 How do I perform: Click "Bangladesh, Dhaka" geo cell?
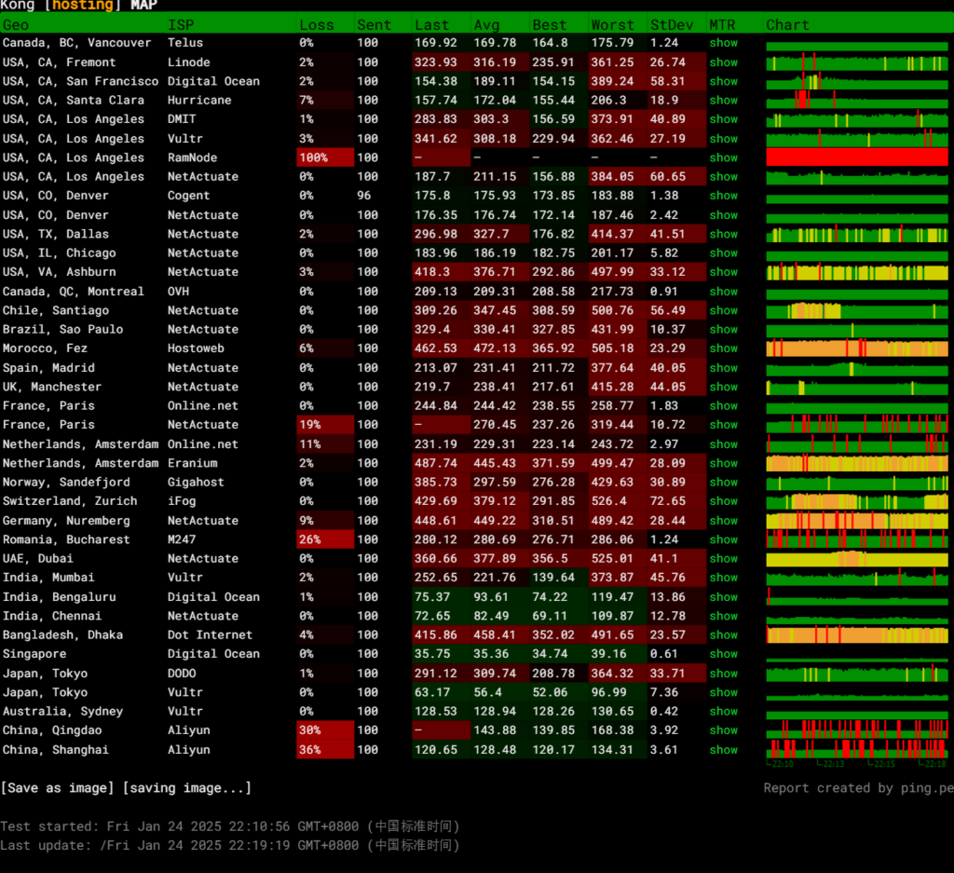pyautogui.click(x=62, y=634)
